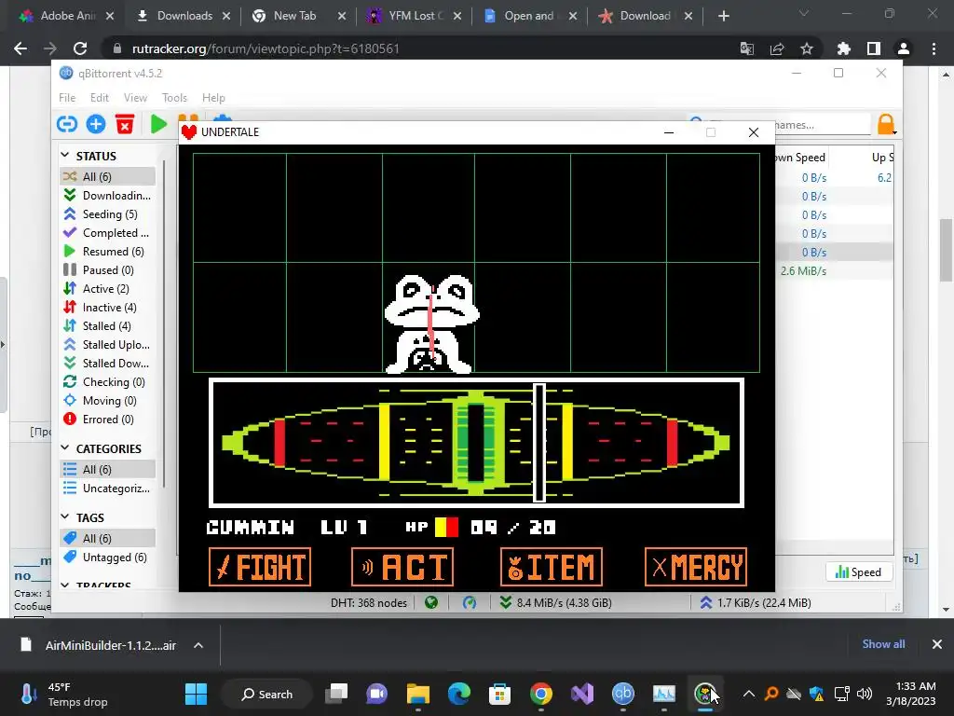Select All (6) under CATEGORIES
This screenshot has height=716, width=954.
107,470
